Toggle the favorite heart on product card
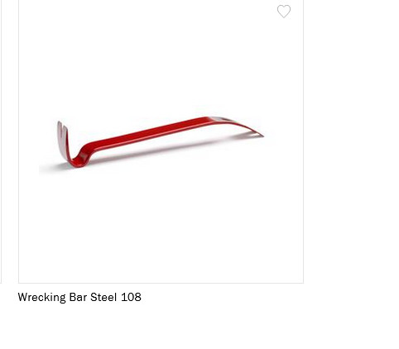The width and height of the screenshot is (399, 349). click(x=284, y=12)
